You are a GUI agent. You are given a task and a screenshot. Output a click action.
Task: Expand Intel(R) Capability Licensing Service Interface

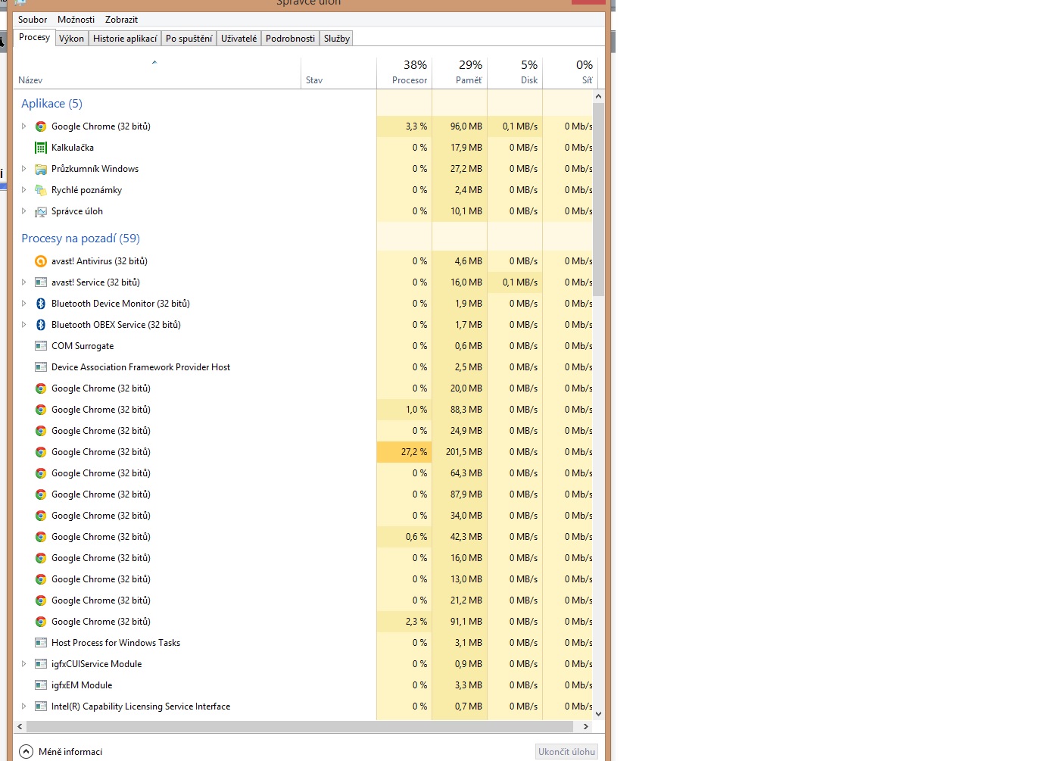(x=23, y=706)
